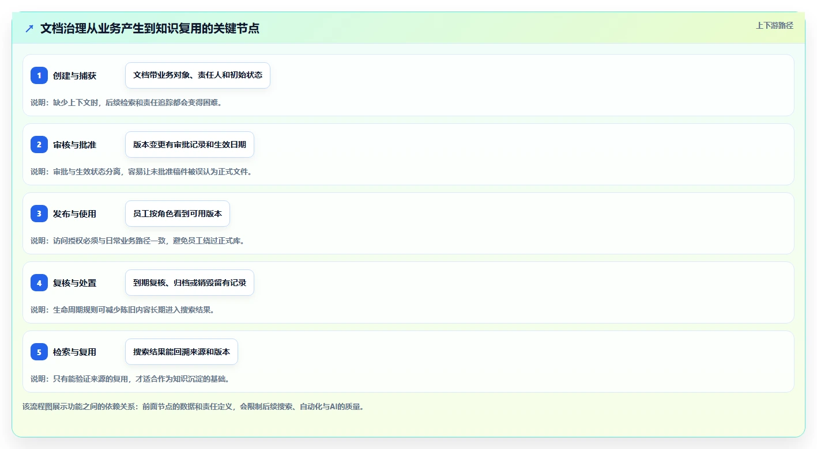Click the arrow icon beside the title
The image size is (817, 449).
coord(29,28)
